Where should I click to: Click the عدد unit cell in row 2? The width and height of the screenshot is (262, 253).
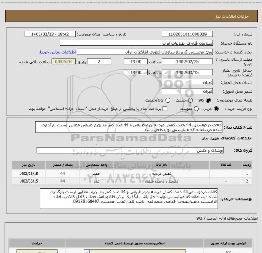(x=96, y=181)
